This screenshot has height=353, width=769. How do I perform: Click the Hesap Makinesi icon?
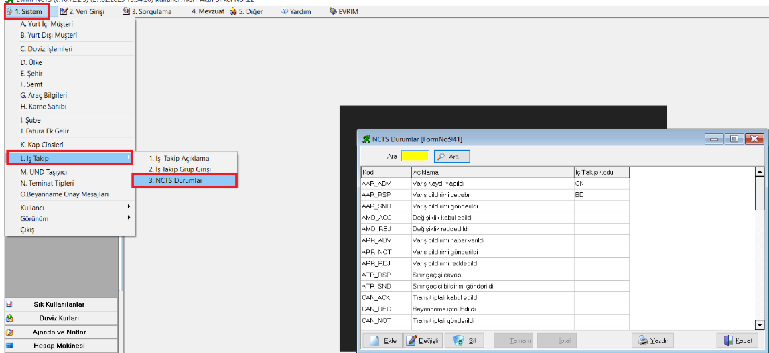coord(9,346)
